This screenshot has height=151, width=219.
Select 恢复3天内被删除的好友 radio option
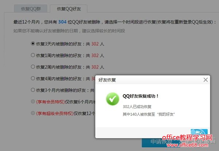(33, 44)
